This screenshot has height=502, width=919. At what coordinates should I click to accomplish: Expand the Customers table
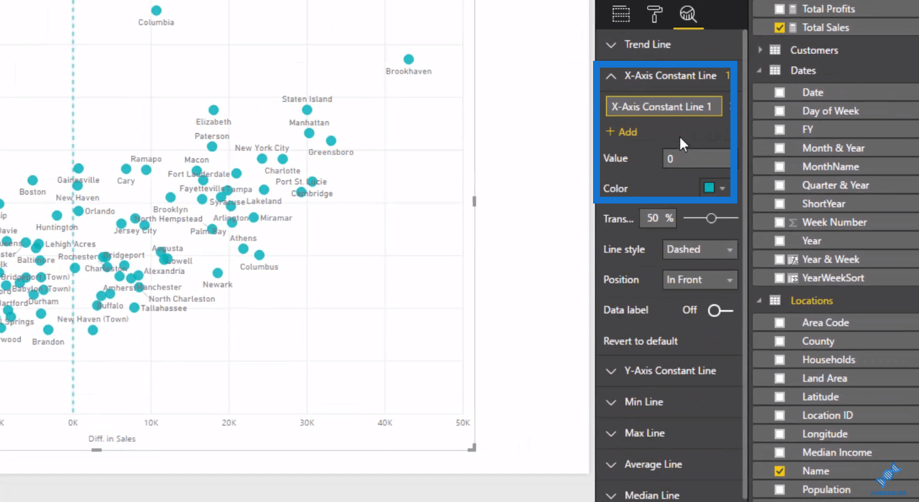[x=760, y=50]
